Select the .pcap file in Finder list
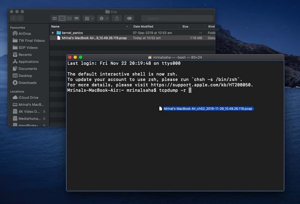The image size is (300, 204). [x=132, y=38]
